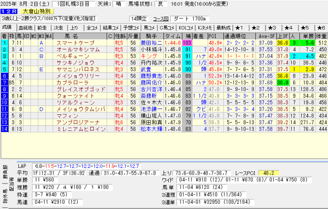This screenshot has height=209, width=328.
Task: Click the 12R race number badge
Action: [9, 11]
